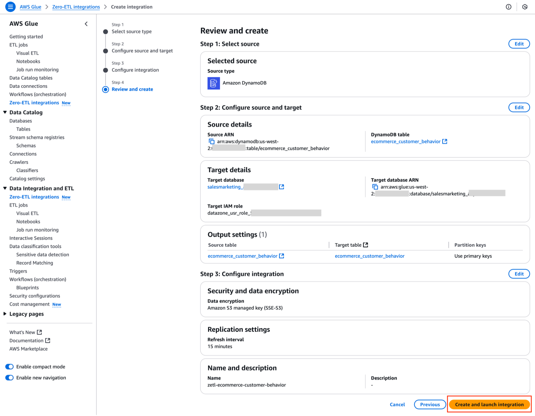Screen dimensions: 535x416
Task: Open Triggers in sidebar
Action: [18, 271]
